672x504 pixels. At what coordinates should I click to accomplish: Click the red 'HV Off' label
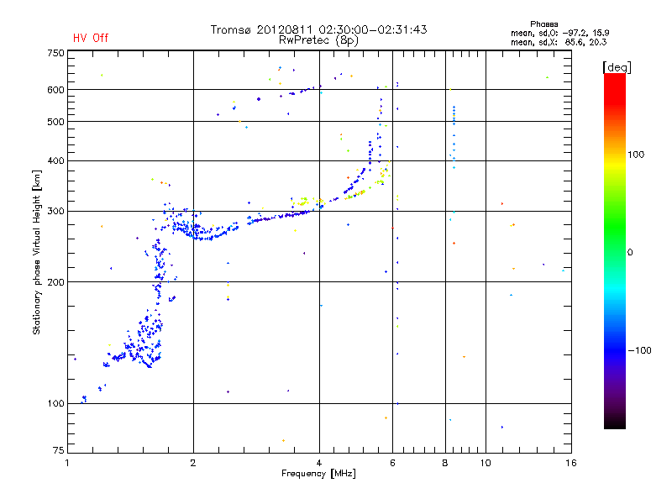click(91, 38)
